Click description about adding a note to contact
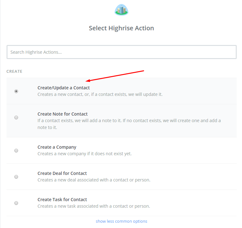 [129, 124]
